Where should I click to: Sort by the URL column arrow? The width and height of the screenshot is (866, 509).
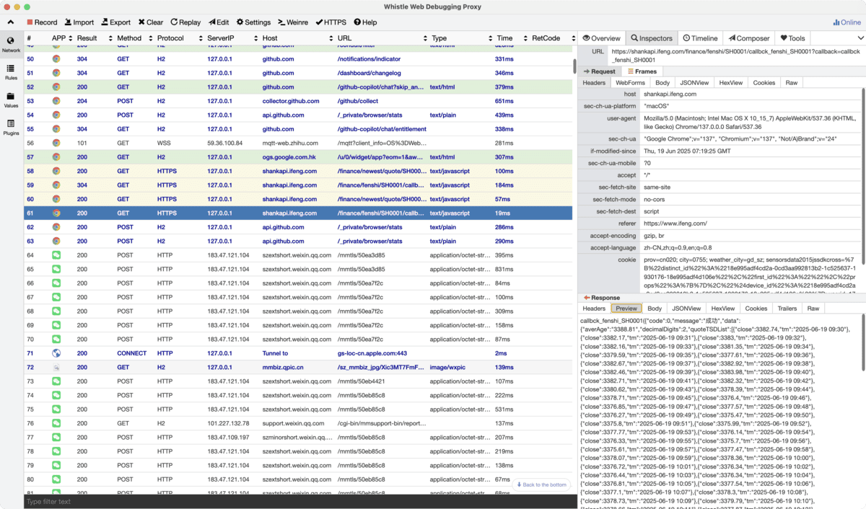coord(424,38)
